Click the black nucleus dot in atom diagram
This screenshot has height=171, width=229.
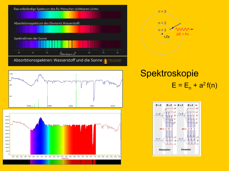click(162, 34)
